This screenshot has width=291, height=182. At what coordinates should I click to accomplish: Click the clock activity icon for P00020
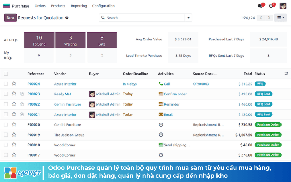coord(161,124)
